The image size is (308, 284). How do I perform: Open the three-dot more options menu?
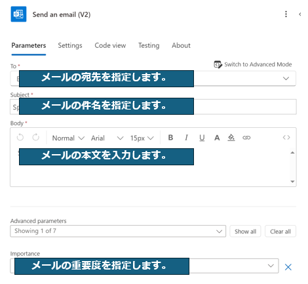click(x=286, y=14)
